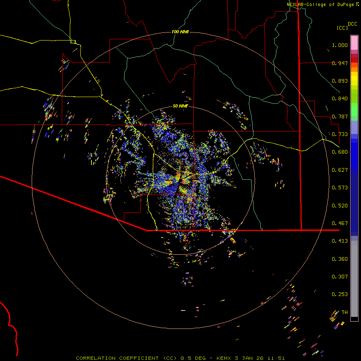361x361 pixels.
Task: Select the 0.467 scale value
Action: pyautogui.click(x=340, y=223)
